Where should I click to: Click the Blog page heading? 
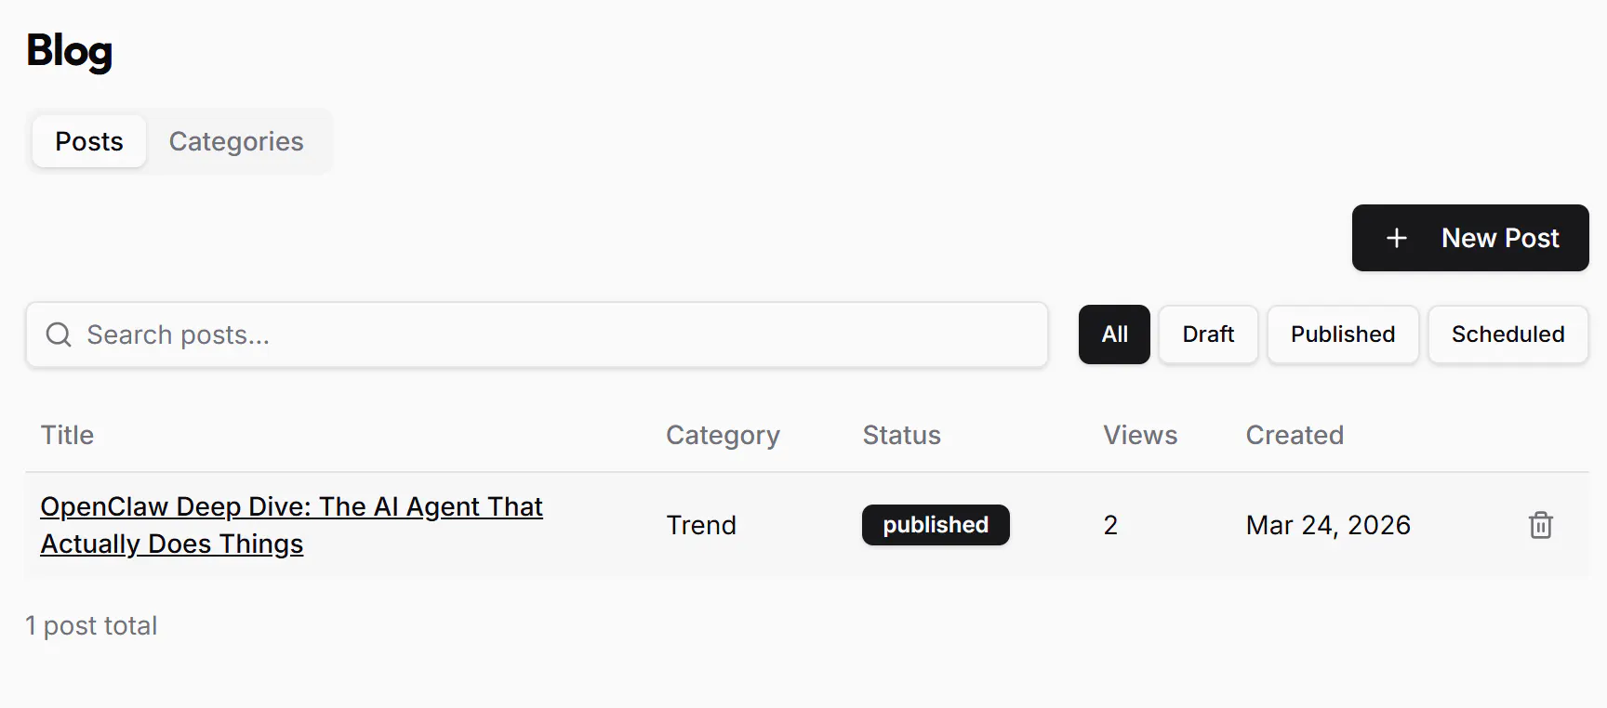pos(70,51)
